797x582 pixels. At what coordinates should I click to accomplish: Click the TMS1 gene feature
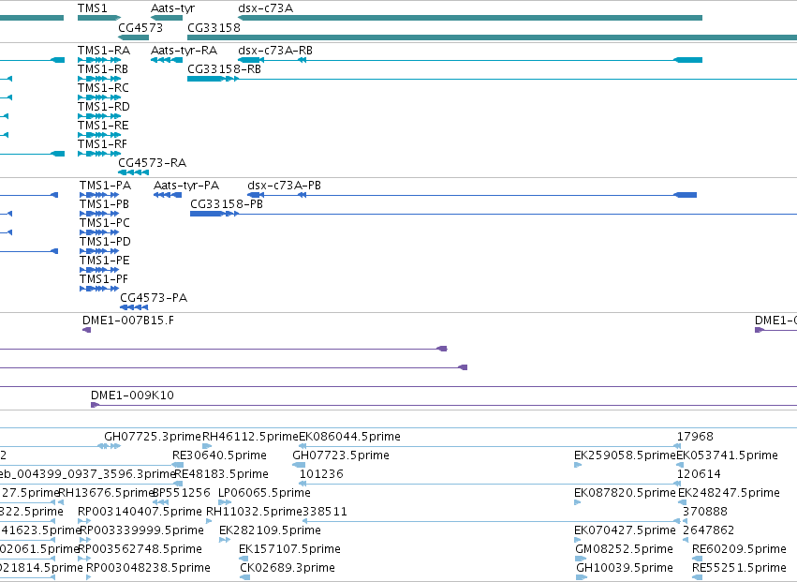[x=99, y=18]
